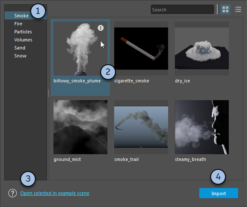Viewport: 247px width, 207px height.
Task: Choose the Volumes category
Action: 23,40
